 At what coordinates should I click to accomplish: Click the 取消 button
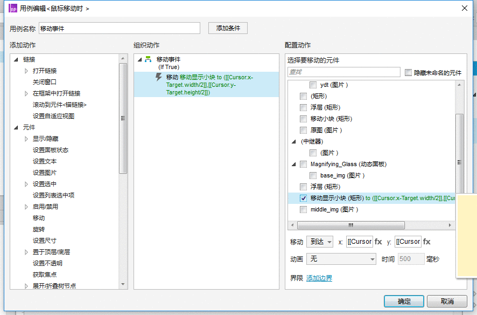[x=447, y=302]
